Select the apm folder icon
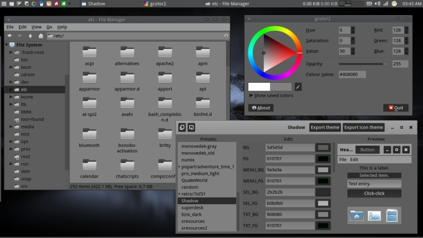Viewport: 423px width, 238px height. [x=202, y=52]
